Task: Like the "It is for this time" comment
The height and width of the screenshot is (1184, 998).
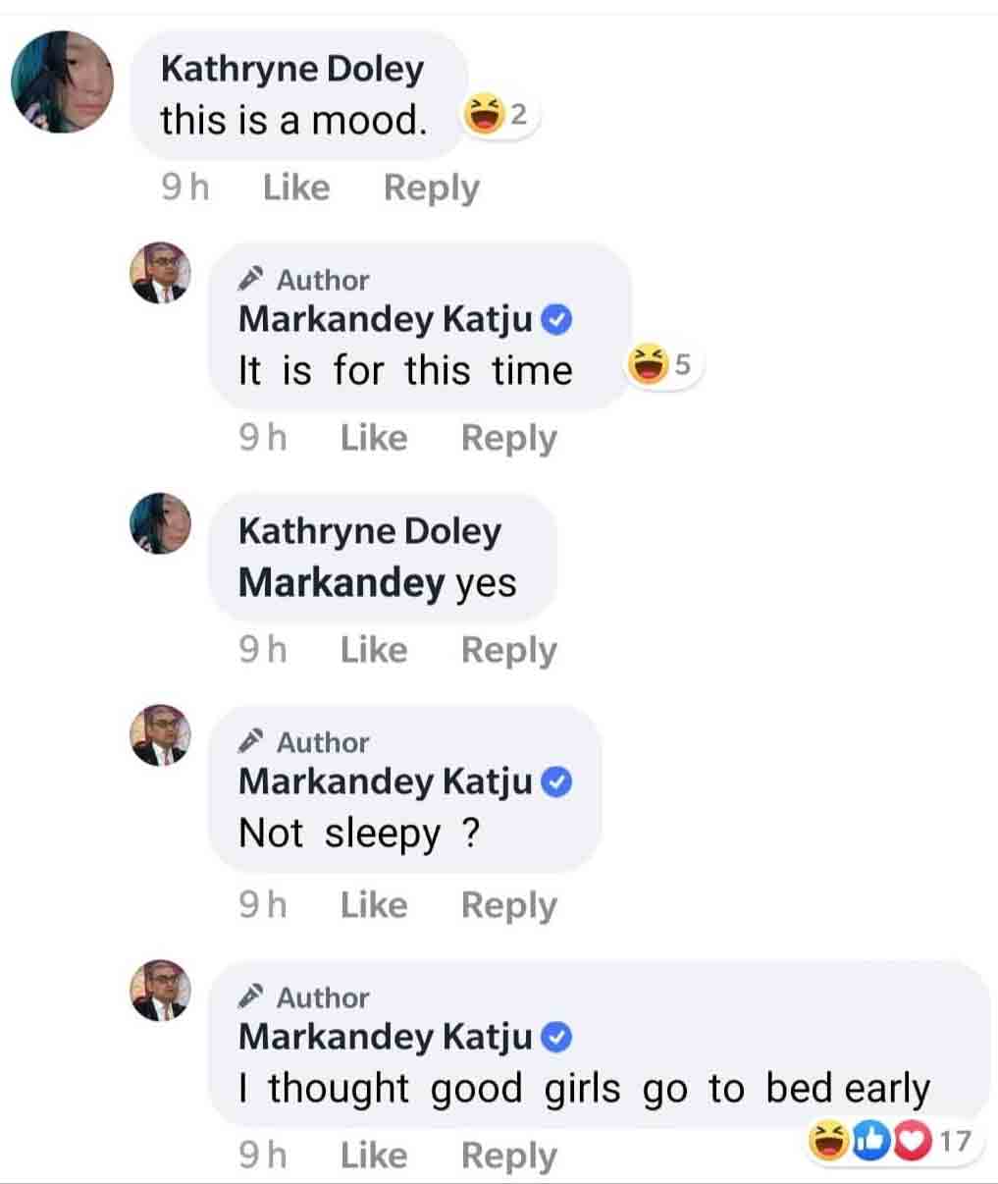Action: click(x=373, y=438)
